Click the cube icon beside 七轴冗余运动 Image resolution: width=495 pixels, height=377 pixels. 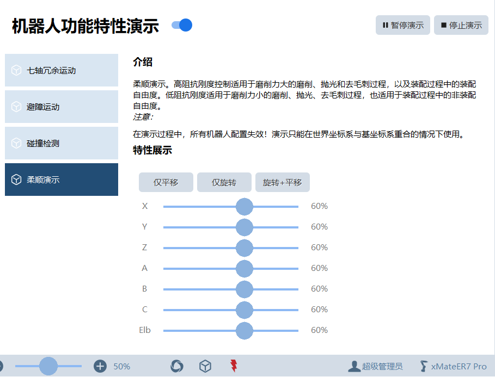pos(16,70)
